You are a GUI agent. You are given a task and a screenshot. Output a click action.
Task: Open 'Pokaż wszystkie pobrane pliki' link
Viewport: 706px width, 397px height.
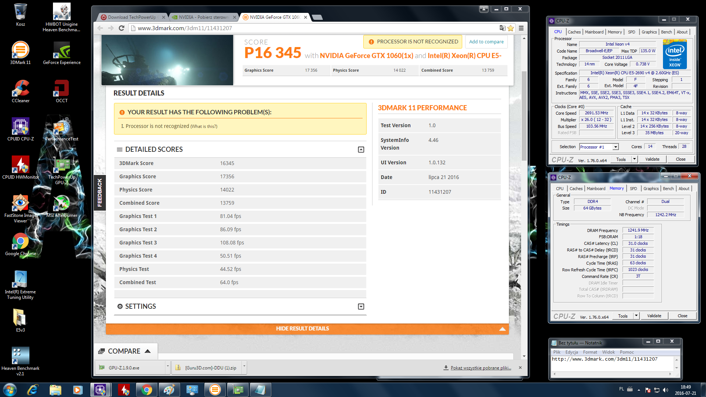click(481, 368)
